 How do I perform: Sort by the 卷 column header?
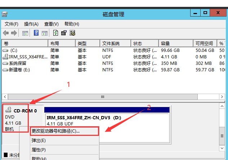click(x=25, y=43)
